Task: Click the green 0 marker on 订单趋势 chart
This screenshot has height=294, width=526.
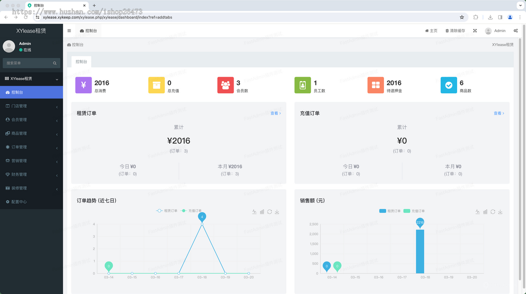Action: click(x=109, y=266)
